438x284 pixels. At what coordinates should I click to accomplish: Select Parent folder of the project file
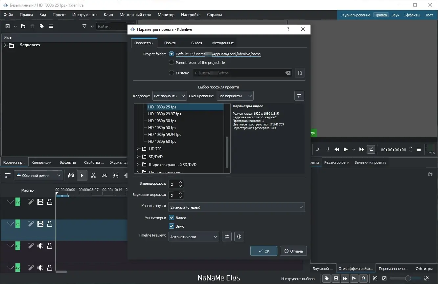click(x=172, y=63)
